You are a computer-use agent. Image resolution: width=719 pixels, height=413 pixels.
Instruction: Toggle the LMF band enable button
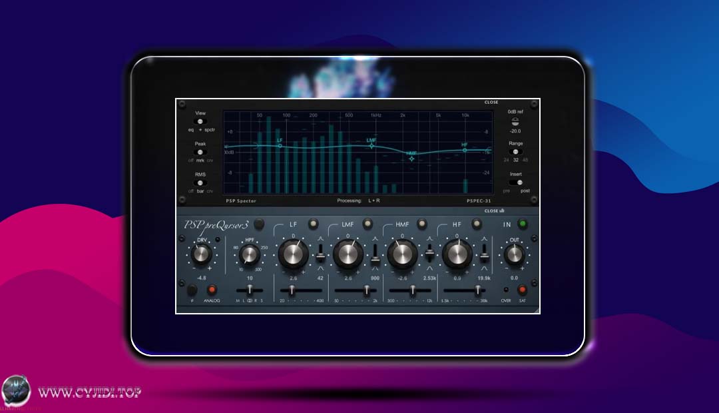pos(367,224)
